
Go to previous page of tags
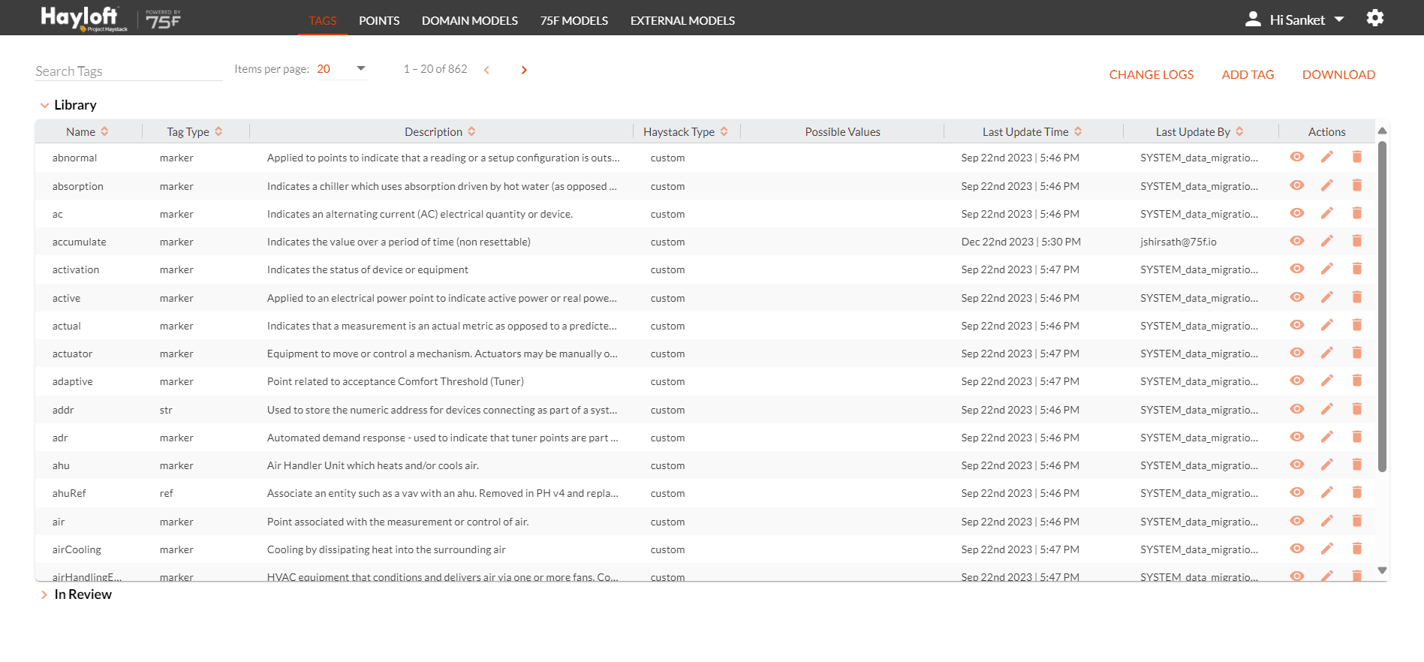click(486, 70)
